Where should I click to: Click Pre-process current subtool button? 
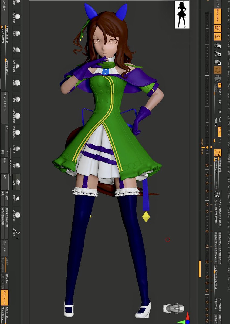tap(220, 248)
